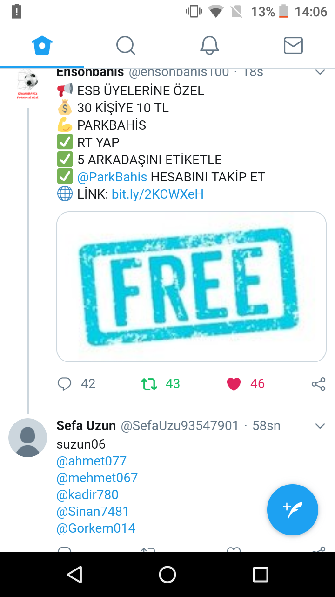Open the Home timeline tab
Screen dimensions: 335x597
(42, 46)
